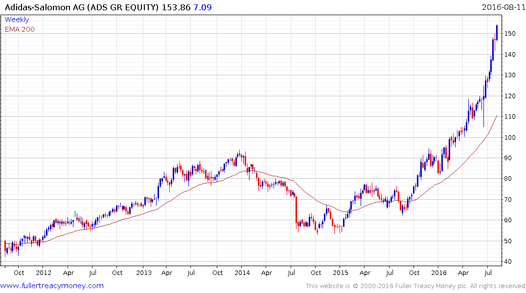Viewport: 526px width, 293px height.
Task: Click the 110 price axis label
Action: coord(510,117)
